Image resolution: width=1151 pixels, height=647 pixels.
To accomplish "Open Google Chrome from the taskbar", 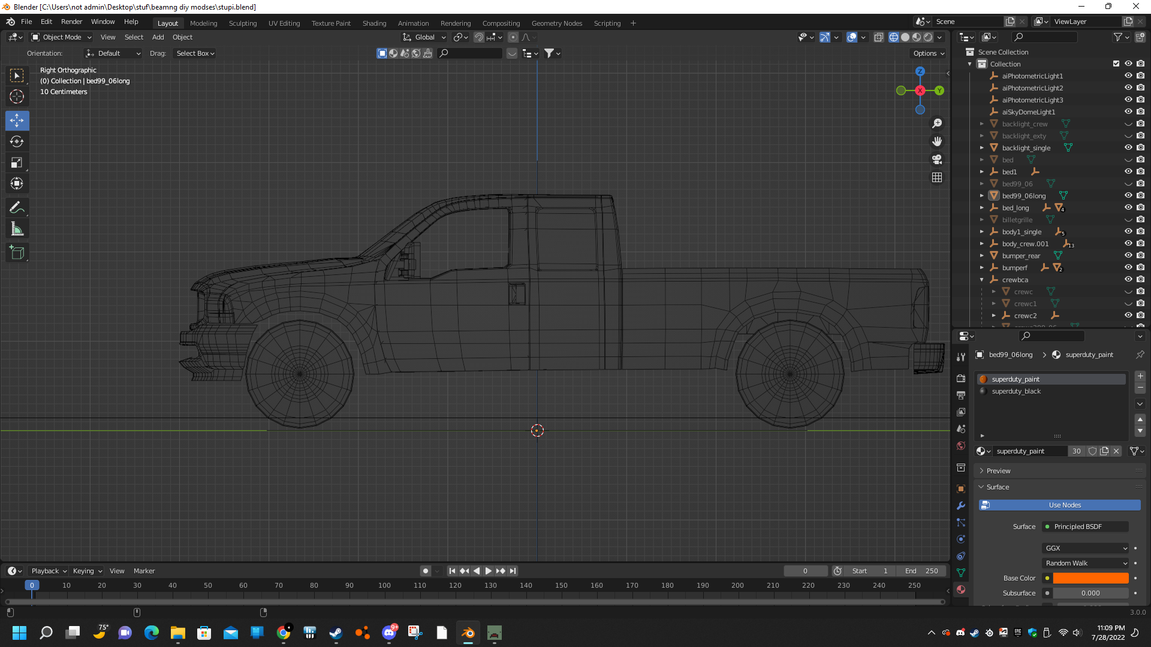I will 283,633.
